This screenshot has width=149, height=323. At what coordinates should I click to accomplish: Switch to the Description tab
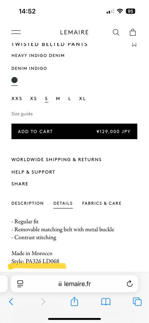coord(27,203)
